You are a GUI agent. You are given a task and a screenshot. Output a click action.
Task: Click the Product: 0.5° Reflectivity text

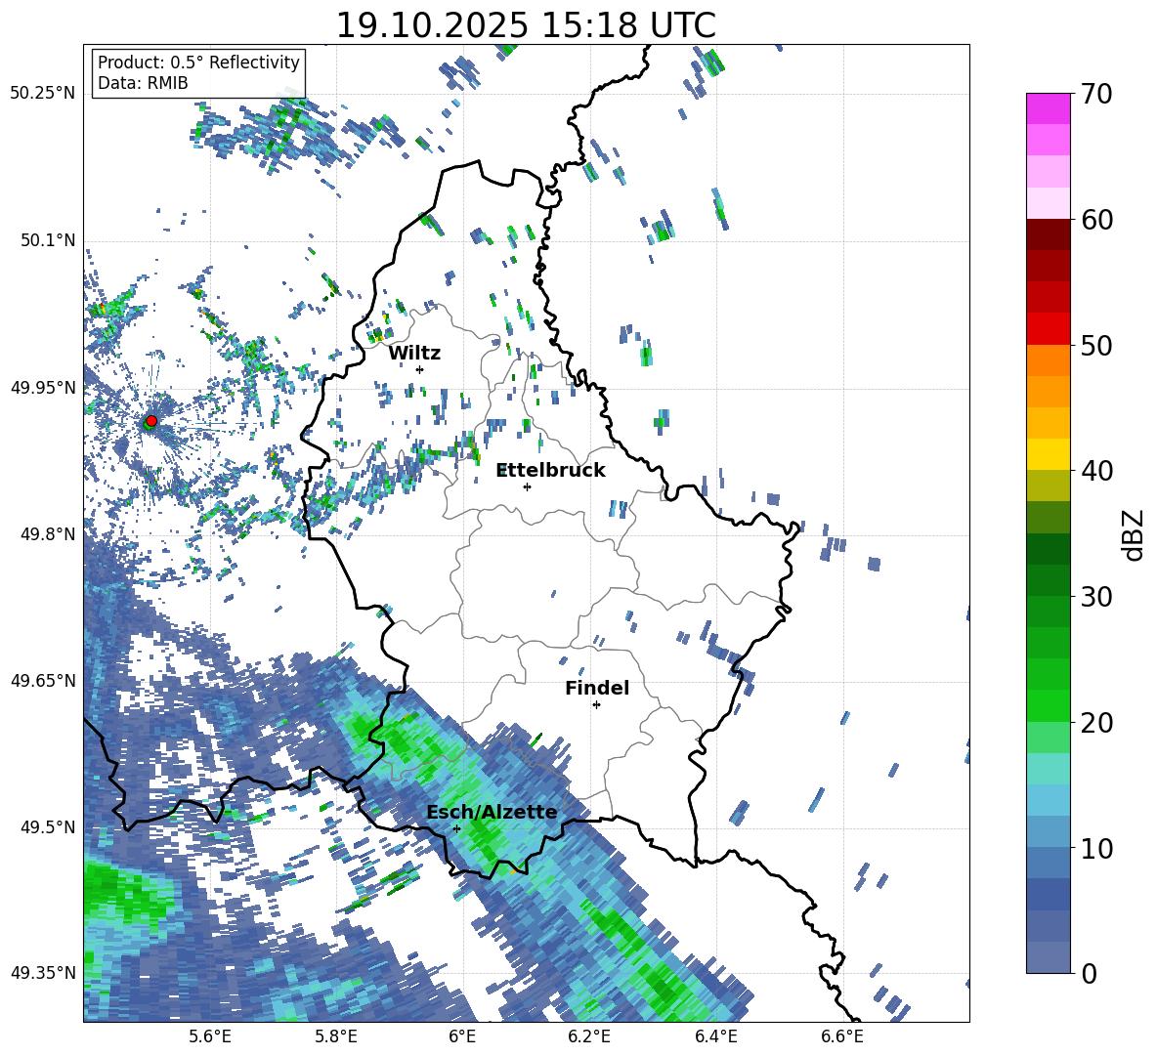click(198, 63)
